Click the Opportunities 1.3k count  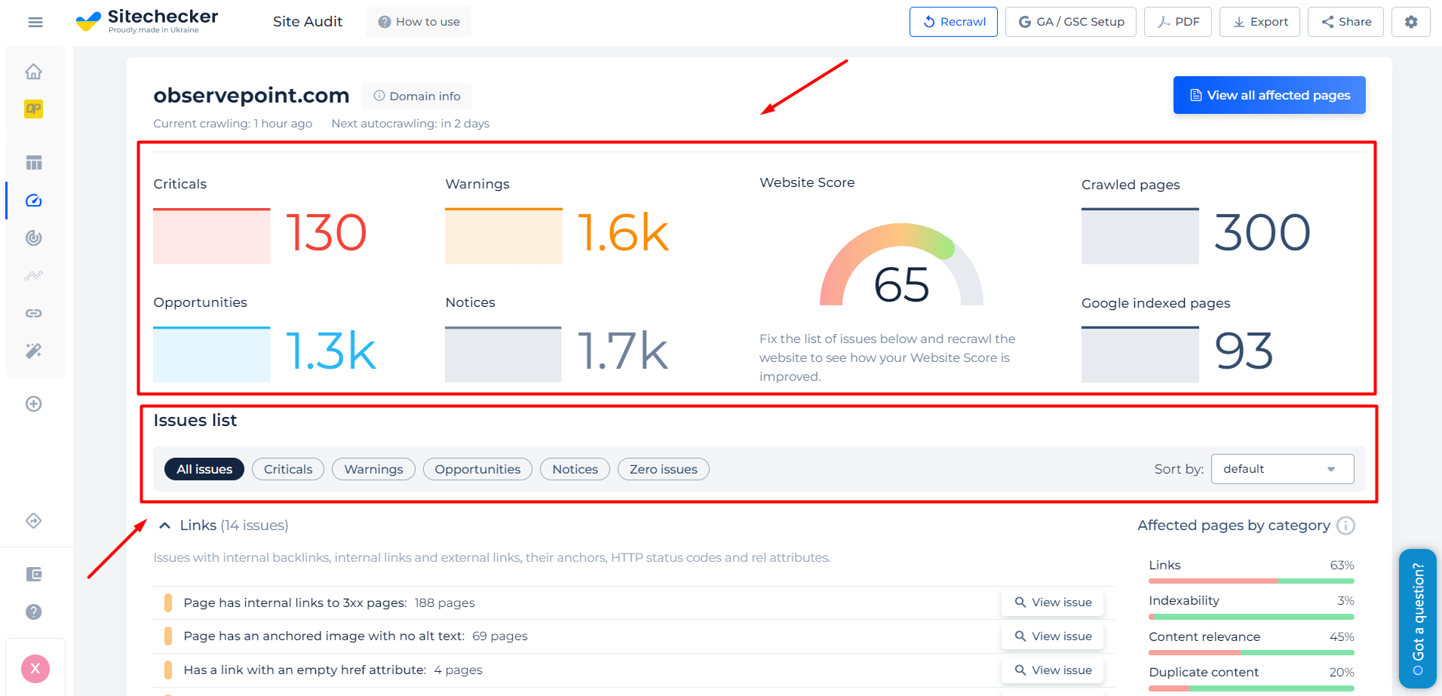(330, 351)
